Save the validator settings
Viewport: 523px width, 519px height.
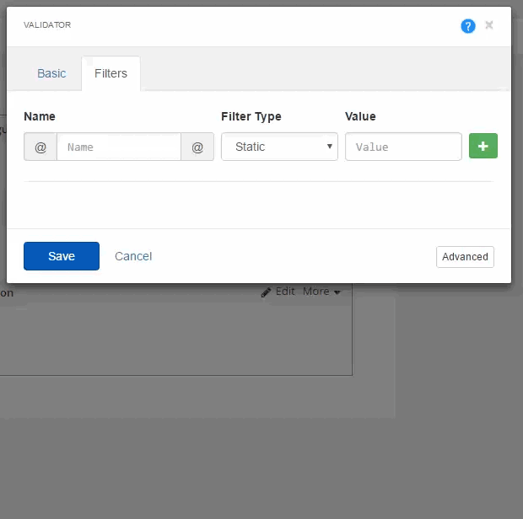click(62, 256)
